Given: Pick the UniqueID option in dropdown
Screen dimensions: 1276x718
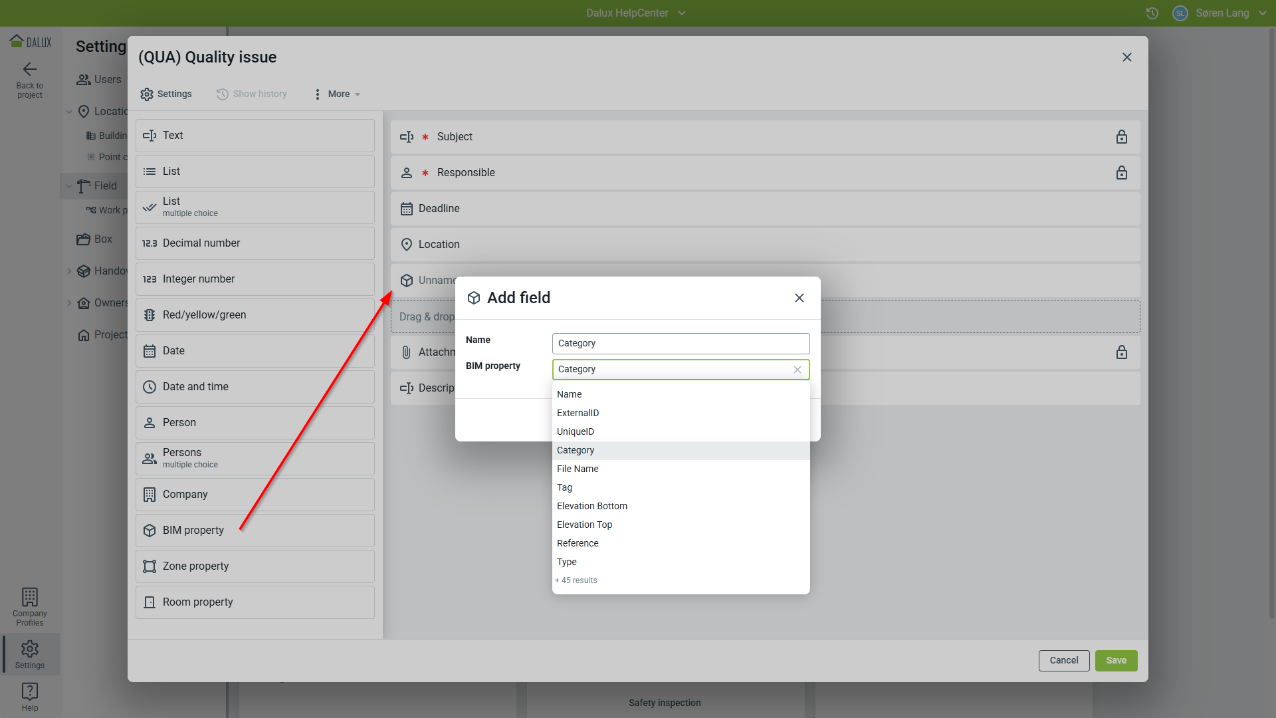Looking at the screenshot, I should (x=576, y=431).
